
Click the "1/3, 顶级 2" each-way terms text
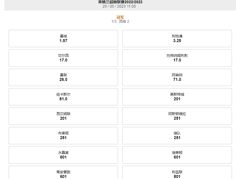120,22
